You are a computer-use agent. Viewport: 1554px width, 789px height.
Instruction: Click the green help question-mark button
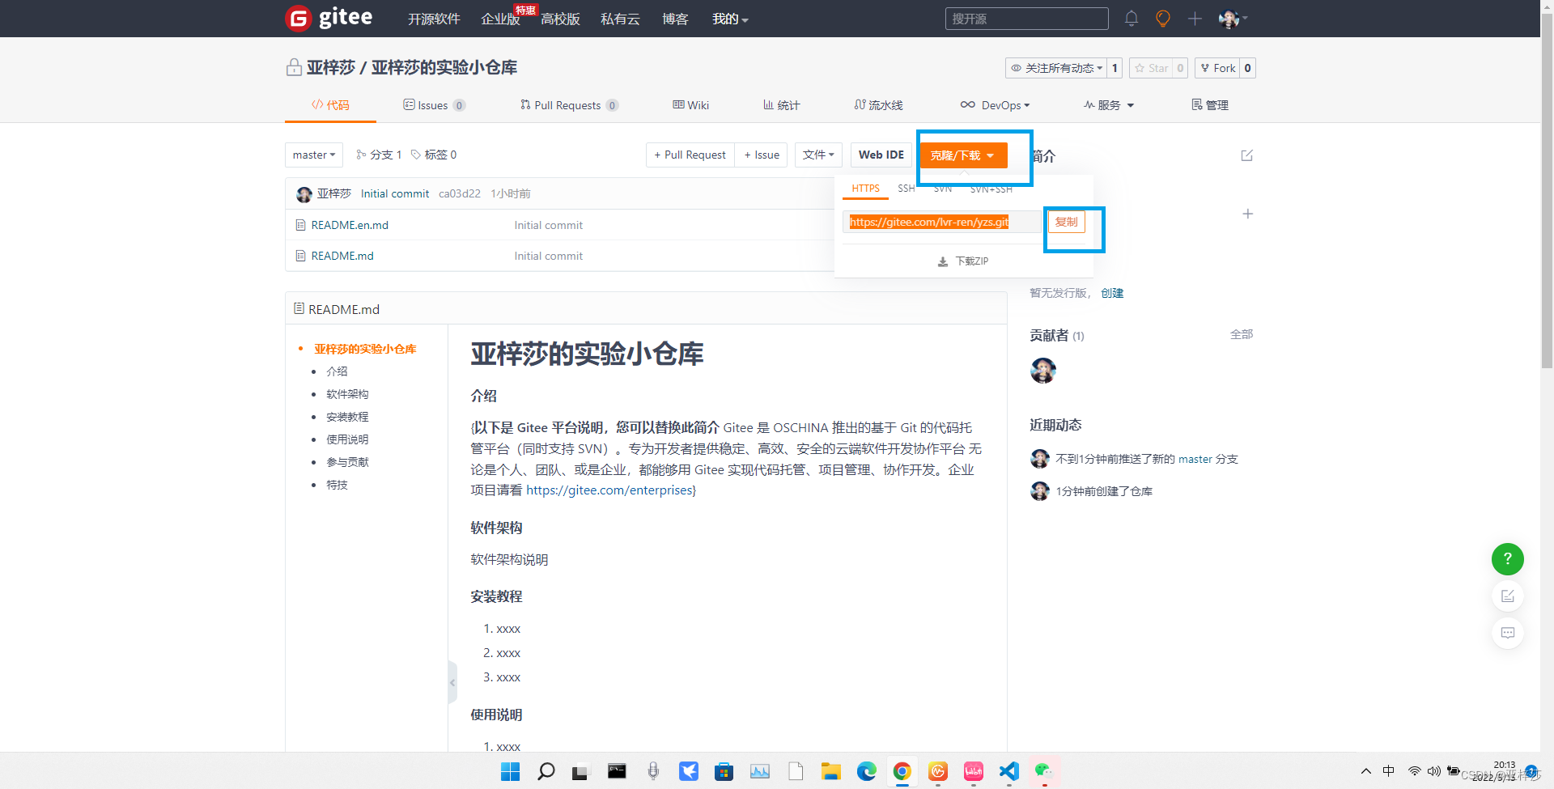tap(1508, 559)
